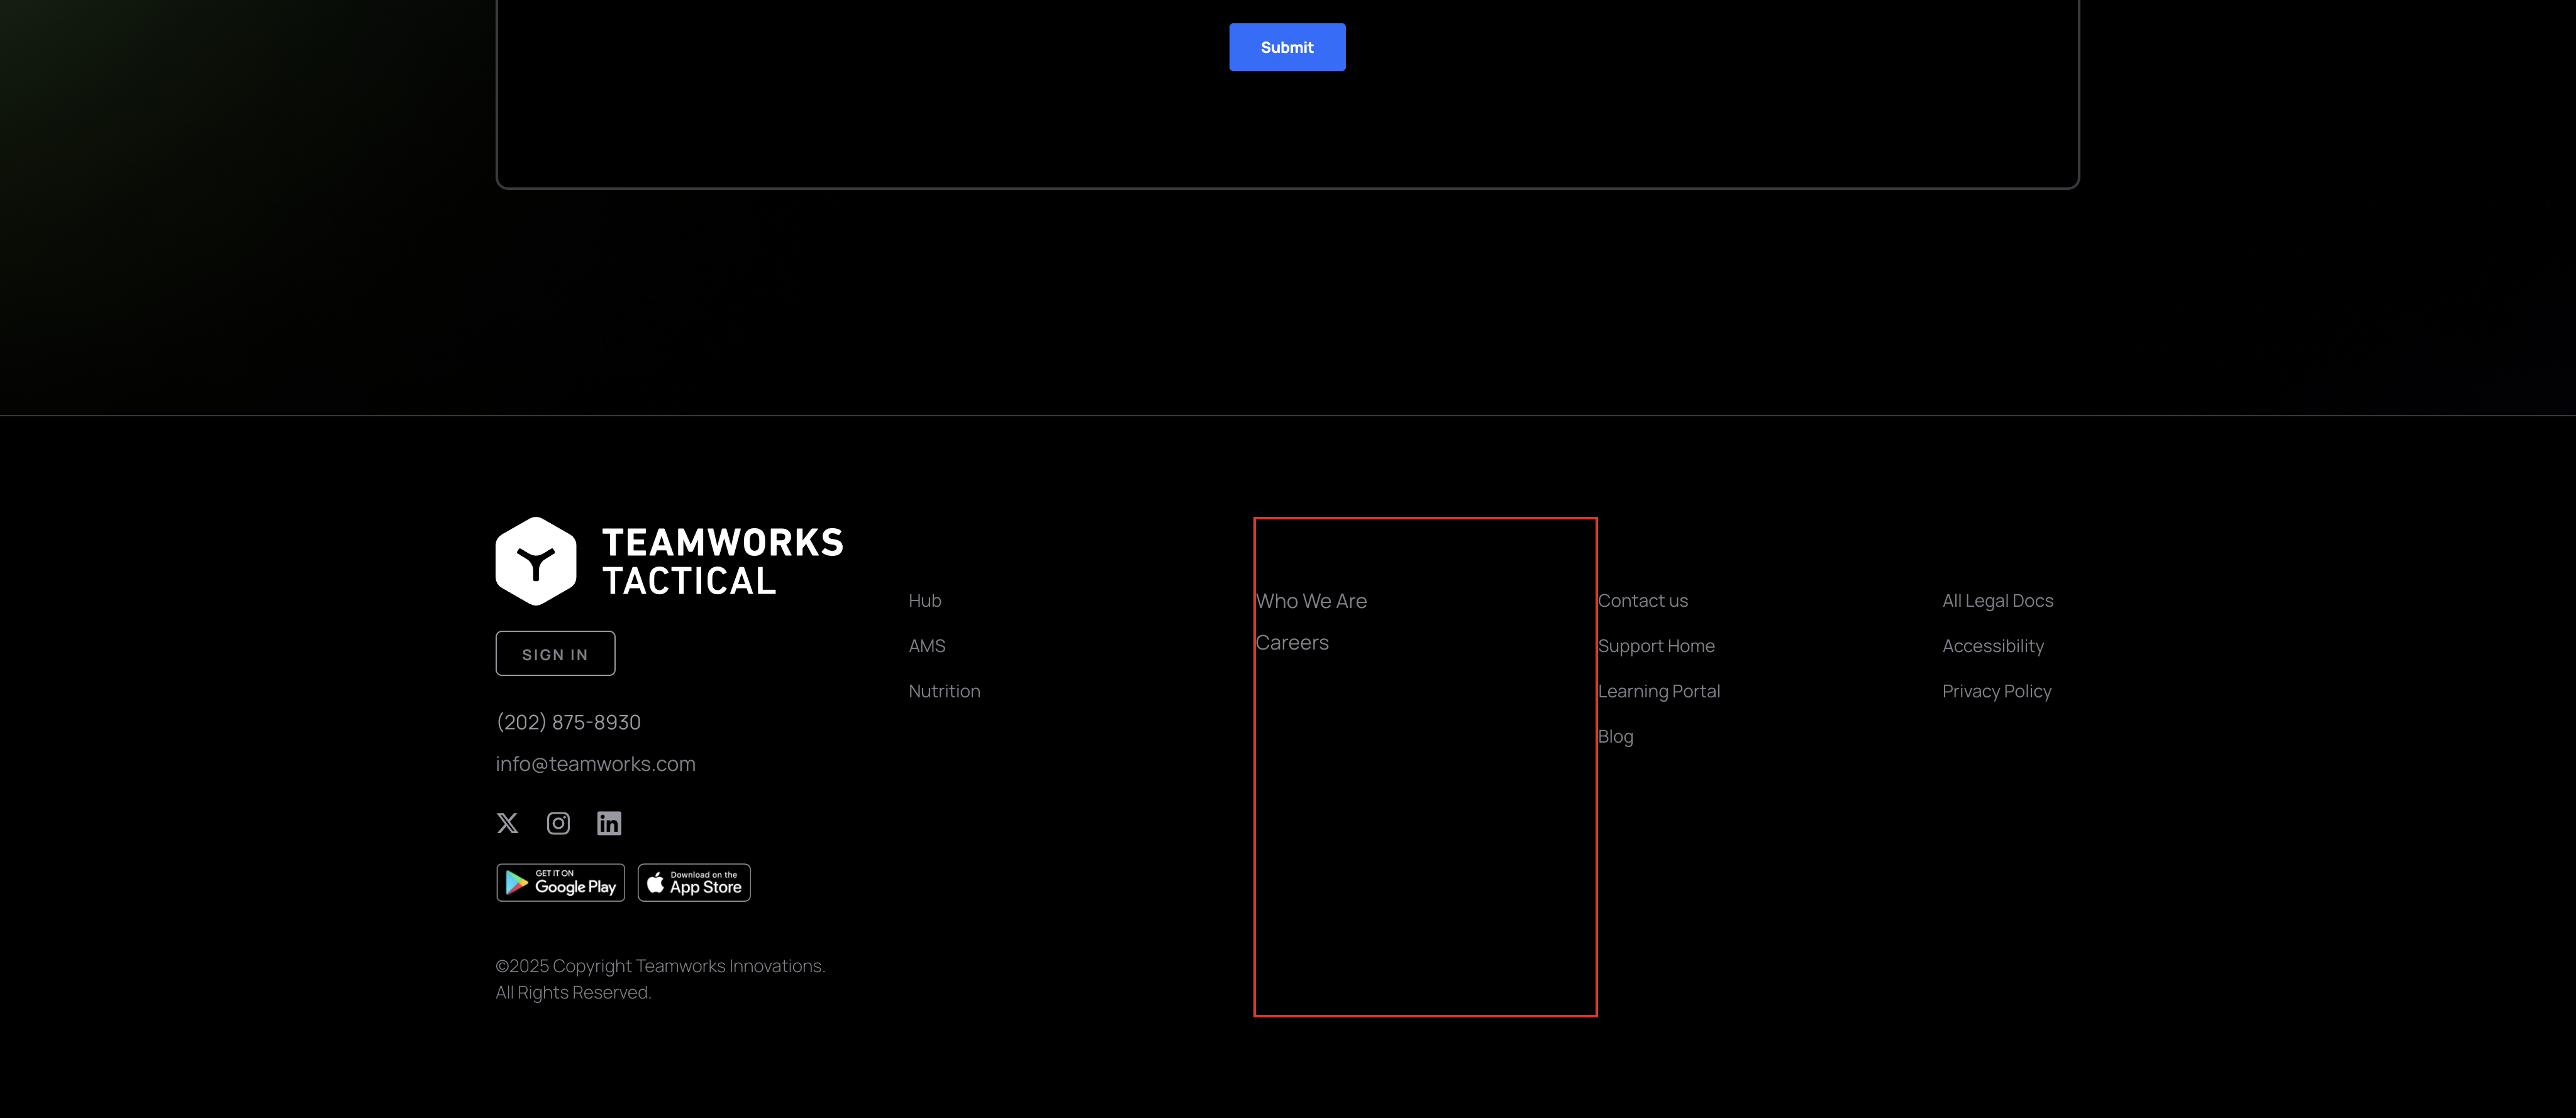Viewport: 2576px width, 1118px height.
Task: Visit the Careers page link
Action: coord(1292,643)
